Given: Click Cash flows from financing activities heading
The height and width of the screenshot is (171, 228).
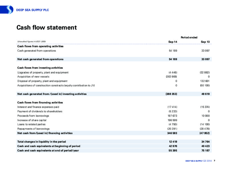Looking at the screenshot, I should (x=40, y=103).
